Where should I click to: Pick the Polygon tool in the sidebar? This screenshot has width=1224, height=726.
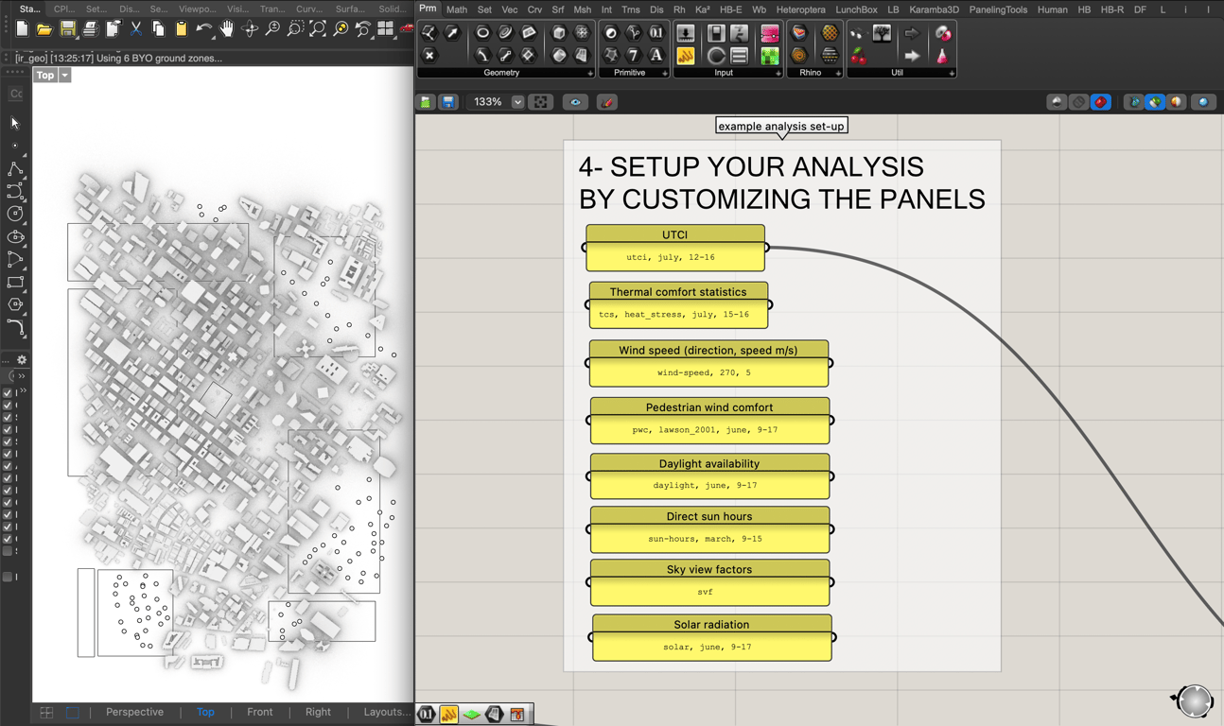(15, 304)
